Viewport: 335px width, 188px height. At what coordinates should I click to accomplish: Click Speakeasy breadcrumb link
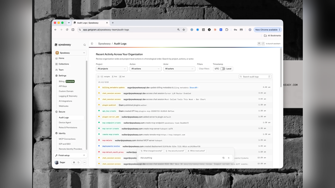pyautogui.click(x=104, y=44)
